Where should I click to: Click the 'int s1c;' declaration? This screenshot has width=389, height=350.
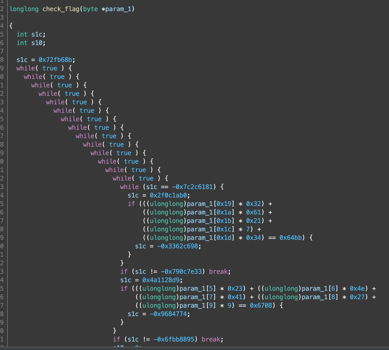[31, 34]
